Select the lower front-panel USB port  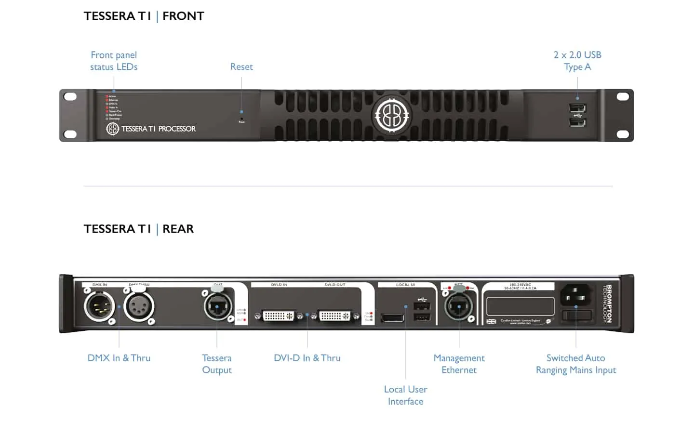pyautogui.click(x=577, y=122)
